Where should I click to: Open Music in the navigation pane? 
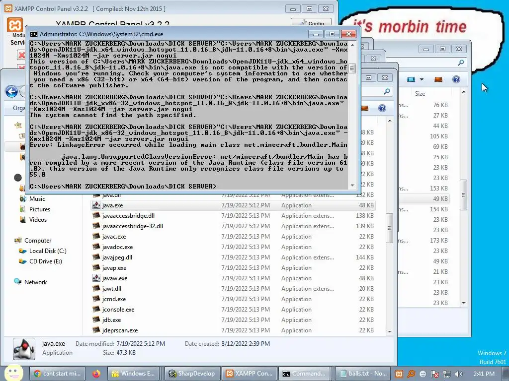(37, 199)
